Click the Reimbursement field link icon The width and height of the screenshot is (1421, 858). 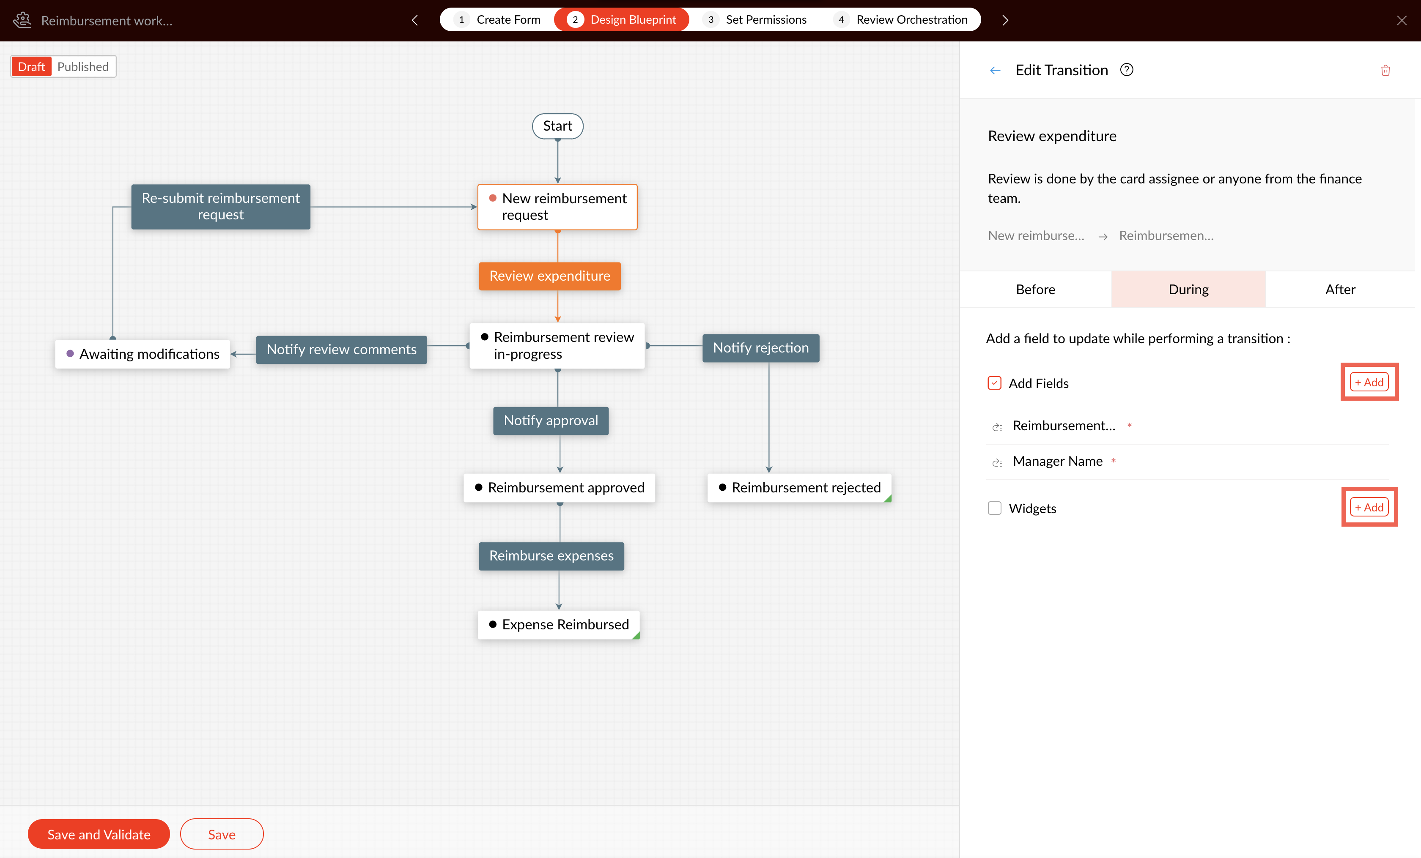coord(996,426)
